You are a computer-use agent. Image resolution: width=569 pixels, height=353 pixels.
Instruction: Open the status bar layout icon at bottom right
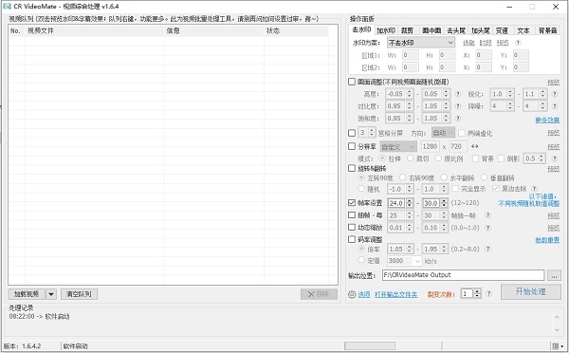(558, 346)
